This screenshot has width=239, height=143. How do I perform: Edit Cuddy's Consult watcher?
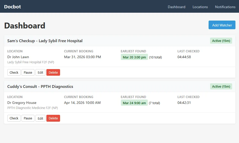40,118
